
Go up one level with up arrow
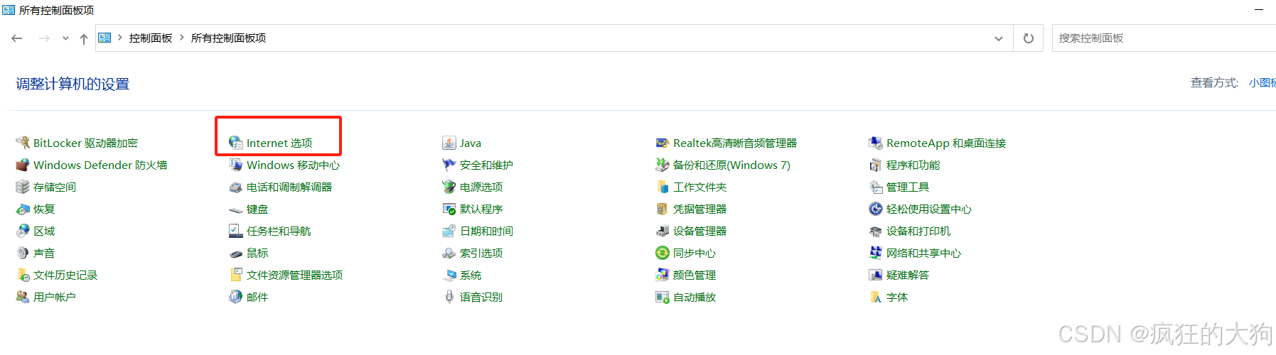pyautogui.click(x=84, y=38)
